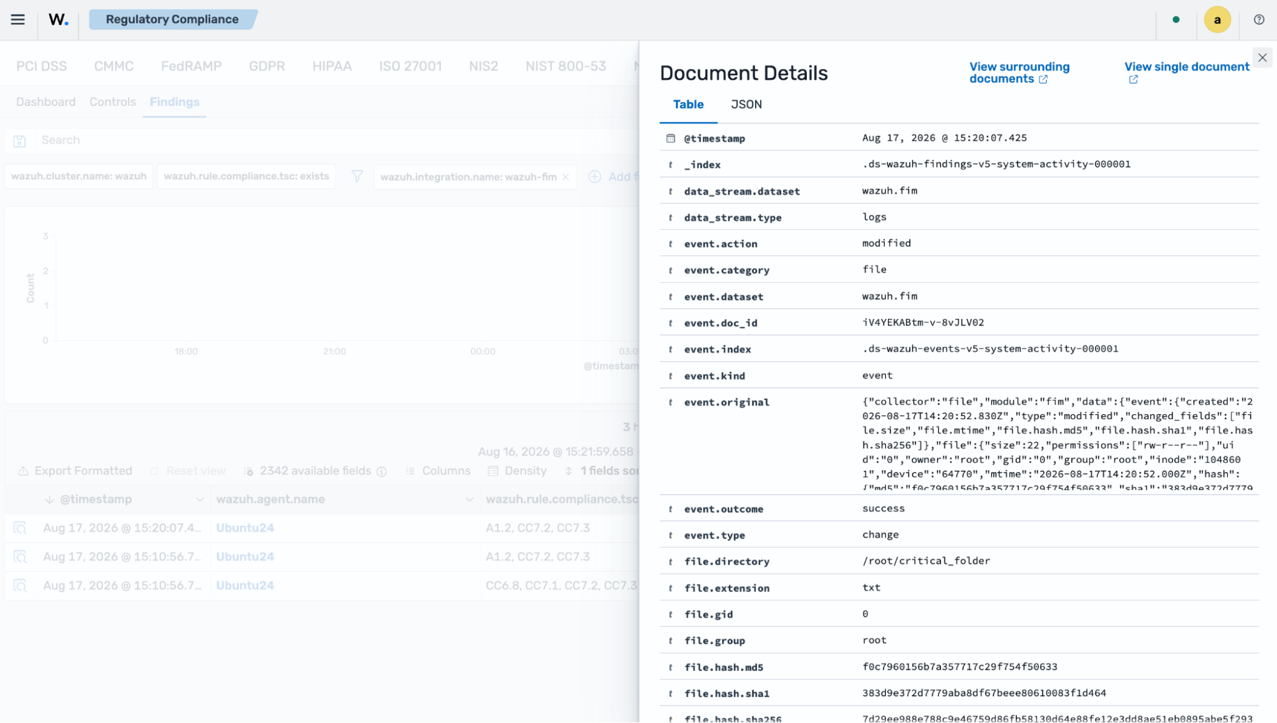Open Ubuntu24 agent link in second row
Image resolution: width=1277 pixels, height=723 pixels.
(245, 557)
